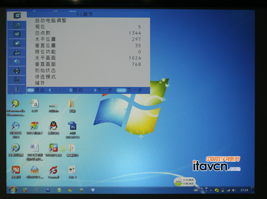Click the 31% floating speed ball
The width and height of the screenshot is (267, 199).
tap(178, 182)
